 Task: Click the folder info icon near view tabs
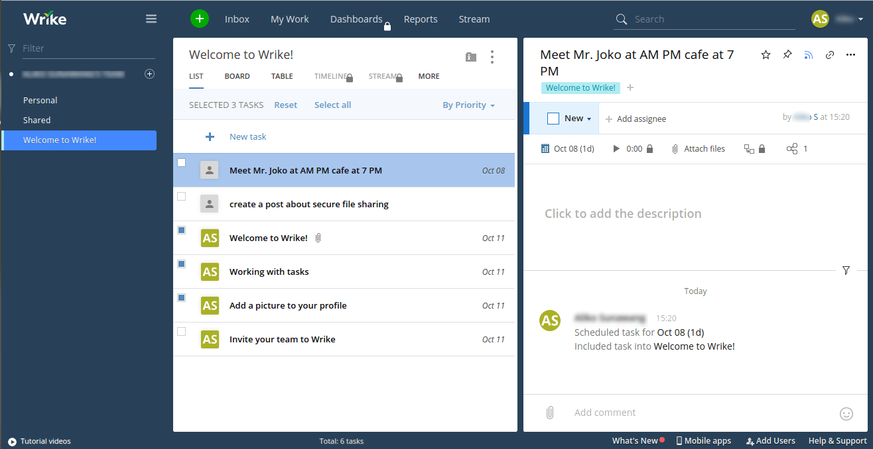point(470,57)
